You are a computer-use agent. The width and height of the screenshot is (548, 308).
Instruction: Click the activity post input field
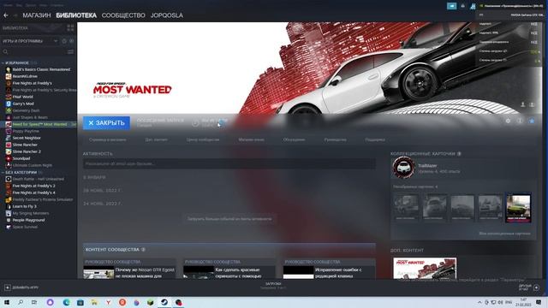point(229,163)
